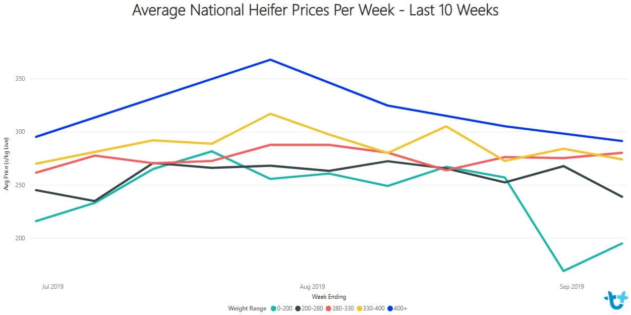Click the Jul 2019 axis label

pos(52,286)
